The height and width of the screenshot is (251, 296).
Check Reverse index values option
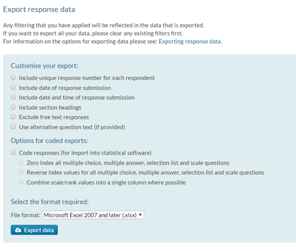[21, 172]
